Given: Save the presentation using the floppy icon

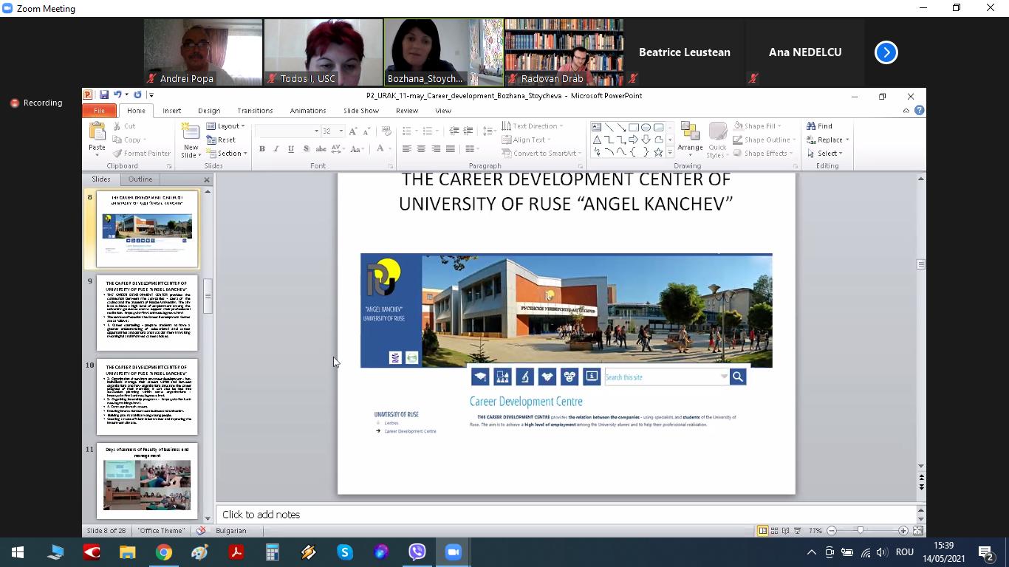Looking at the screenshot, I should pyautogui.click(x=104, y=95).
